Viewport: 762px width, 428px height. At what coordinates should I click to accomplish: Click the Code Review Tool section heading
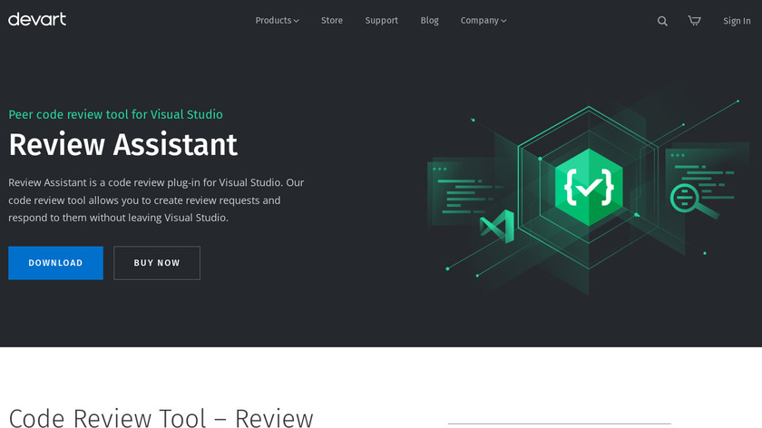[x=161, y=417]
